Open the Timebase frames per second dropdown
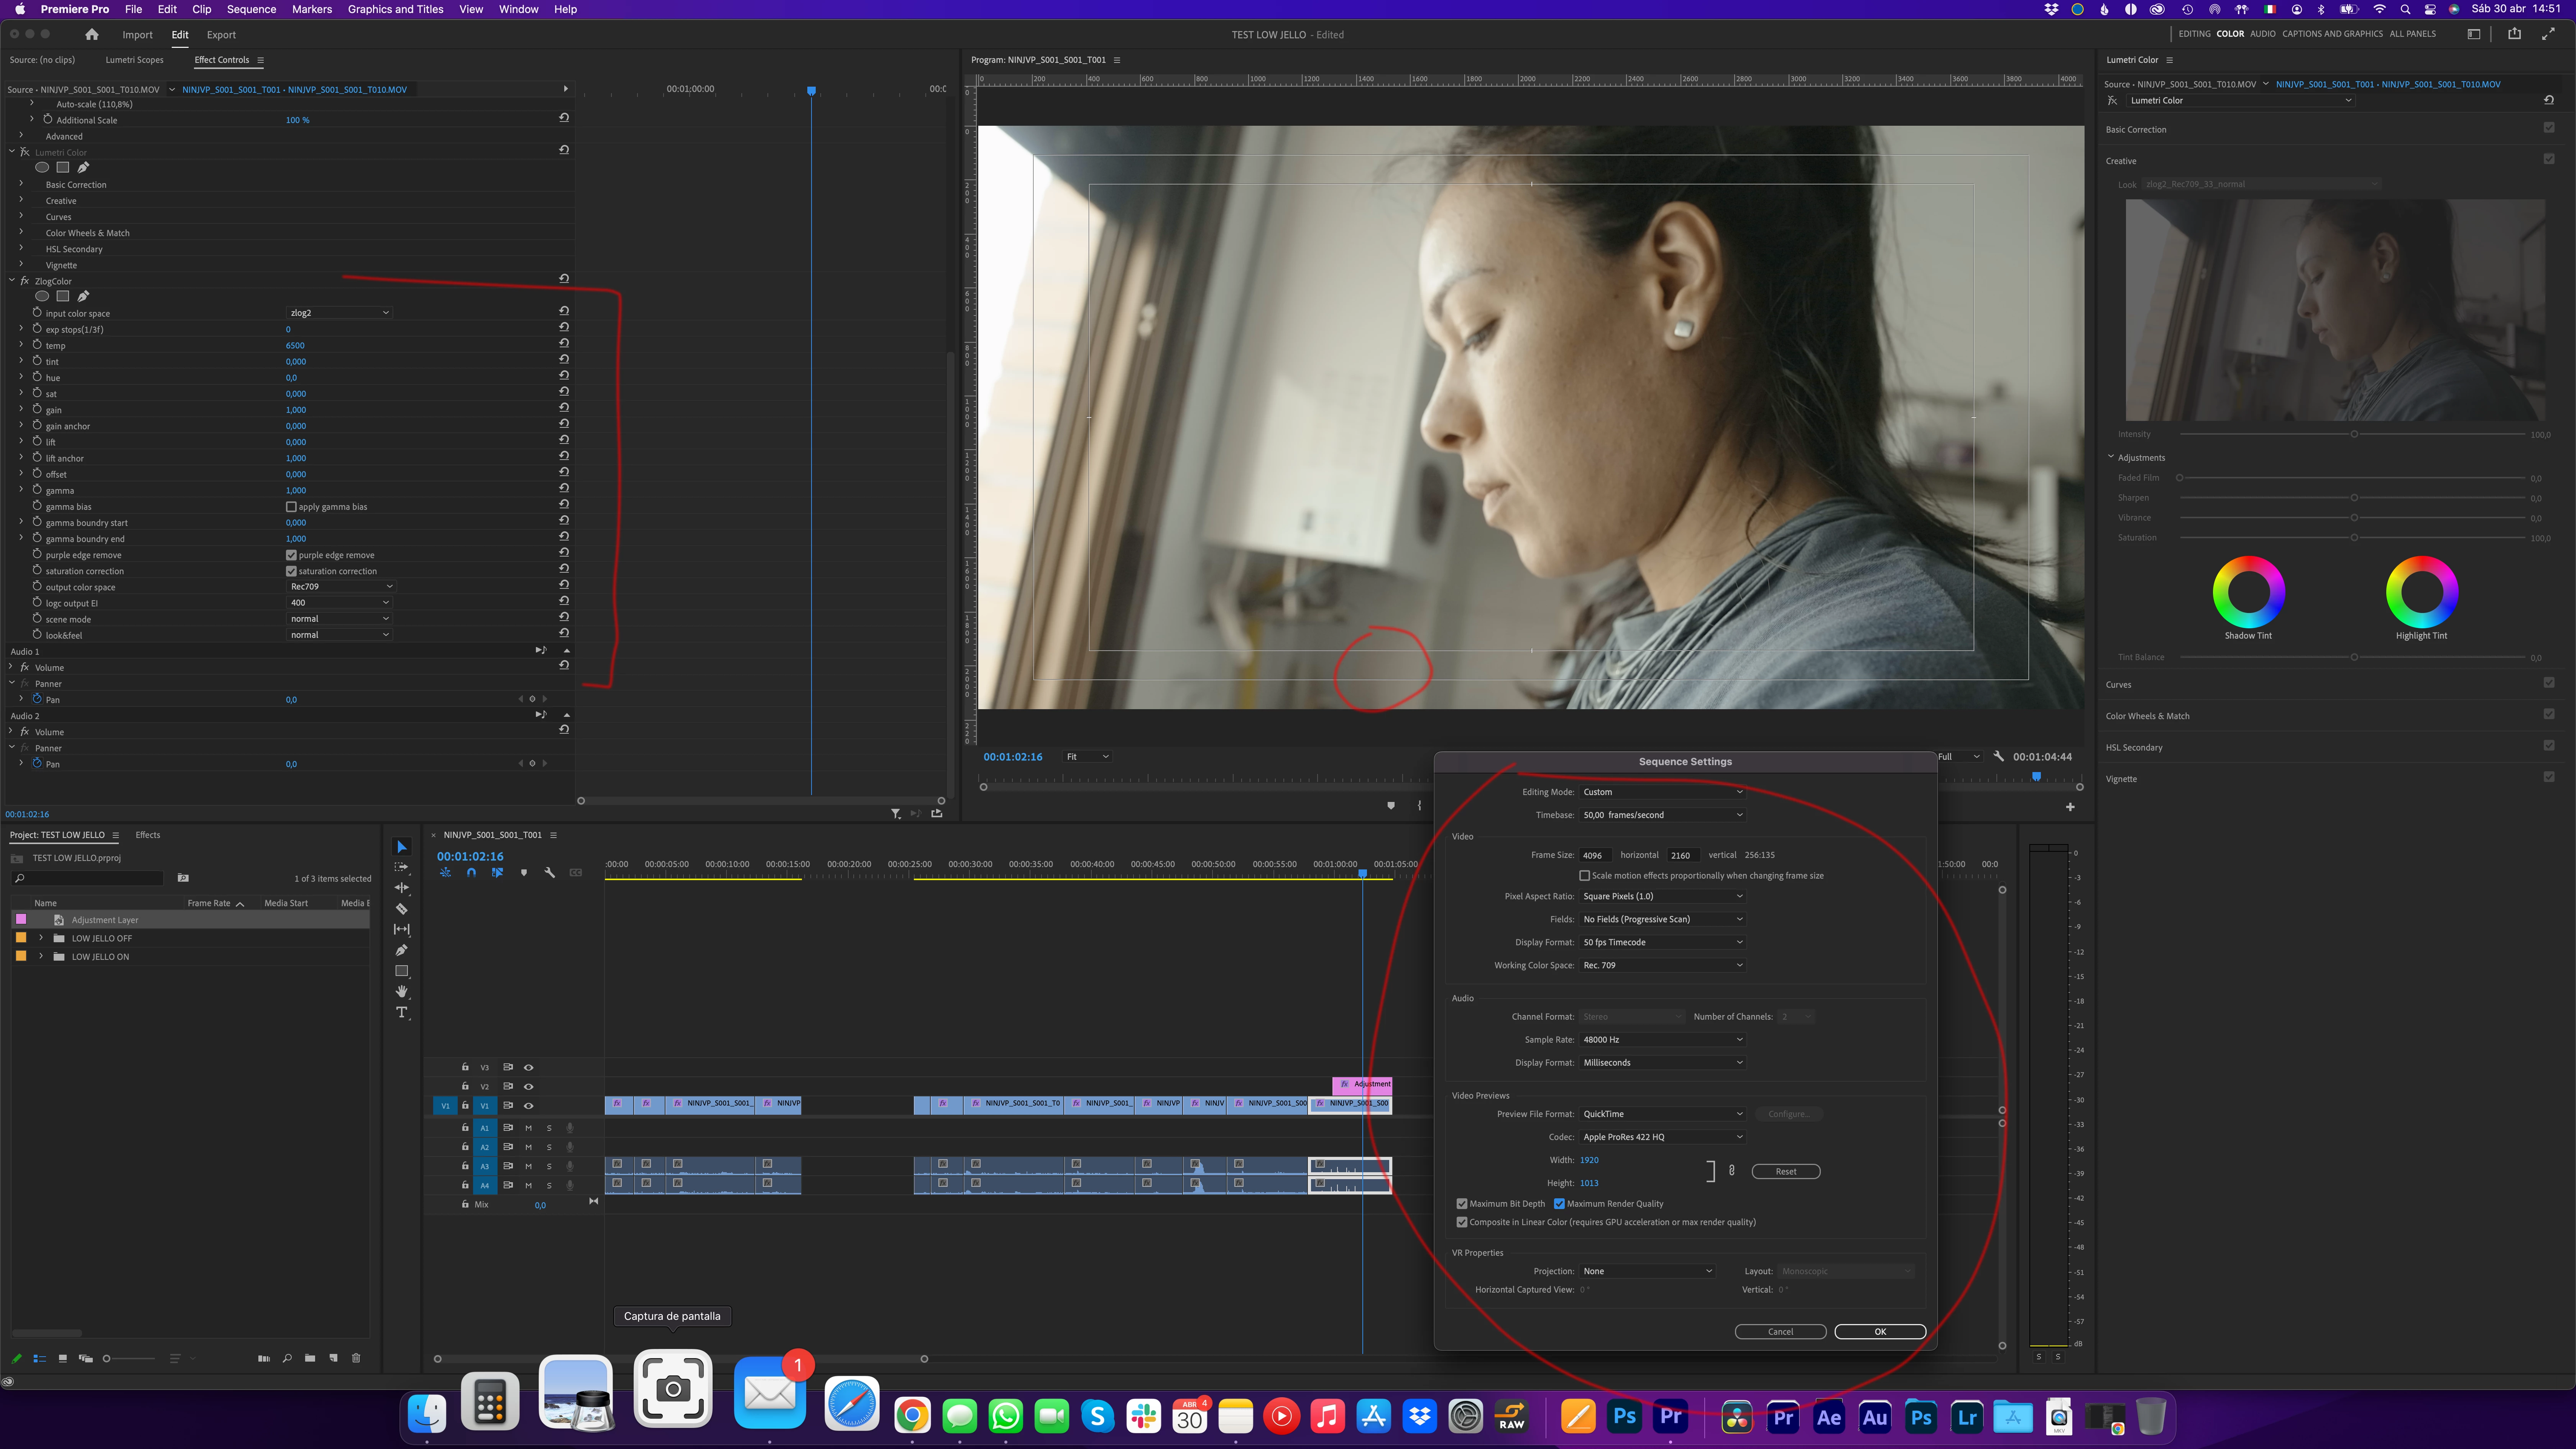Image resolution: width=2576 pixels, height=1449 pixels. coord(1662,815)
